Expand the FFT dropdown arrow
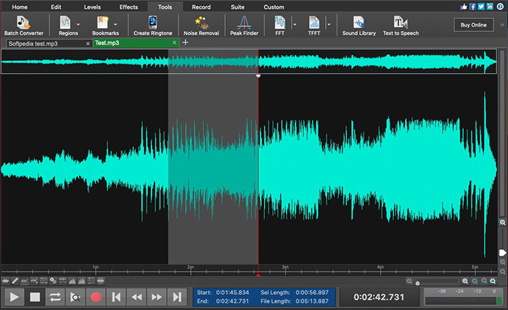Screen dimensions: 508x310 click(x=295, y=24)
